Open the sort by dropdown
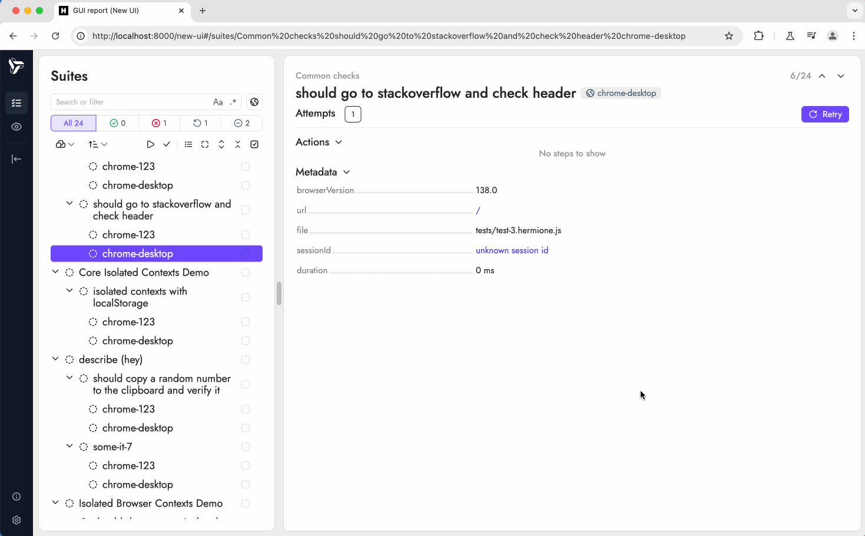 (98, 144)
